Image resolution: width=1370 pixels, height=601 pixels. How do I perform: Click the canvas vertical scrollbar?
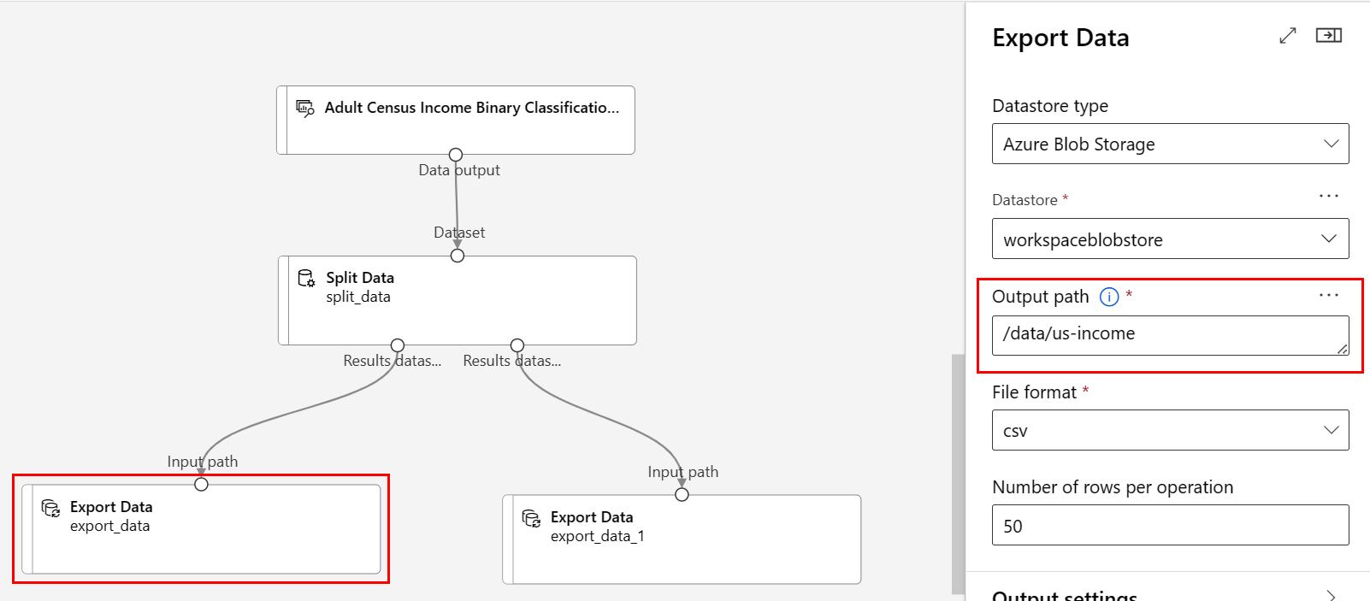point(958,474)
